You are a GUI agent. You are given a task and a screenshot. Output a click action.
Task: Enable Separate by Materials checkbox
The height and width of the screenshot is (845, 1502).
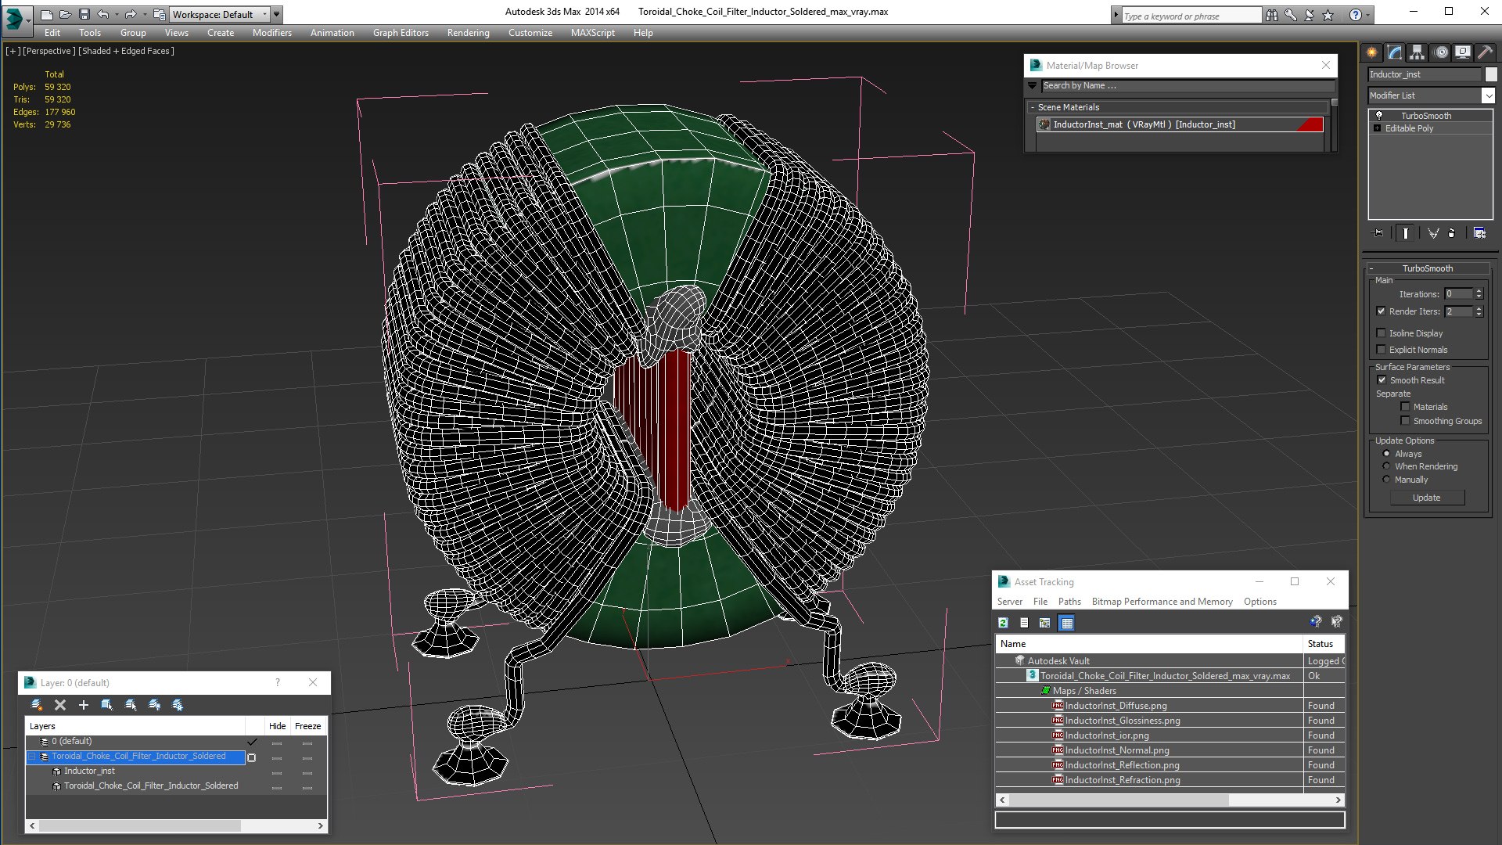[1405, 407]
